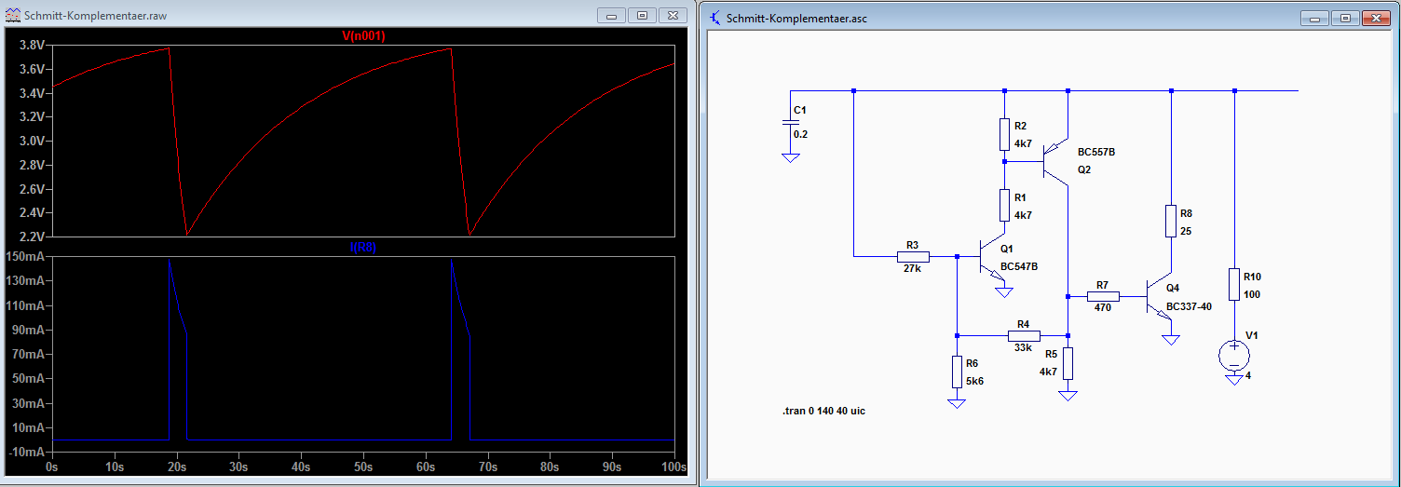The height and width of the screenshot is (487, 1401).
Task: Select transistor Q4 symbol
Action: (1161, 296)
